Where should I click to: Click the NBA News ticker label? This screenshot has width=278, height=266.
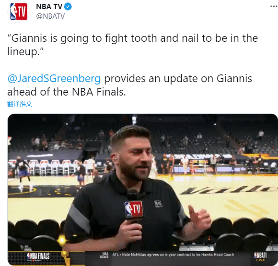[x=104, y=255]
